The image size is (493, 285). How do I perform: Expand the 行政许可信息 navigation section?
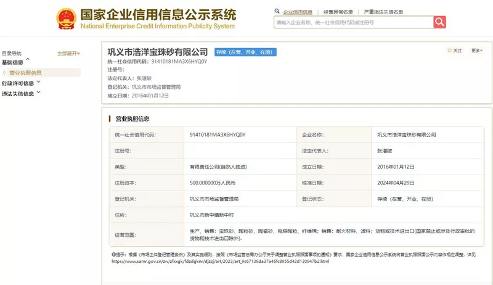coord(21,83)
